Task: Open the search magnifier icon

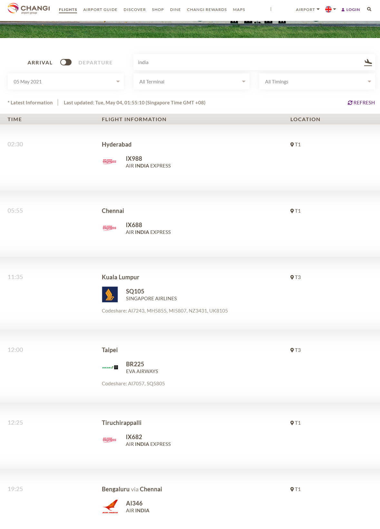Action: point(369,9)
